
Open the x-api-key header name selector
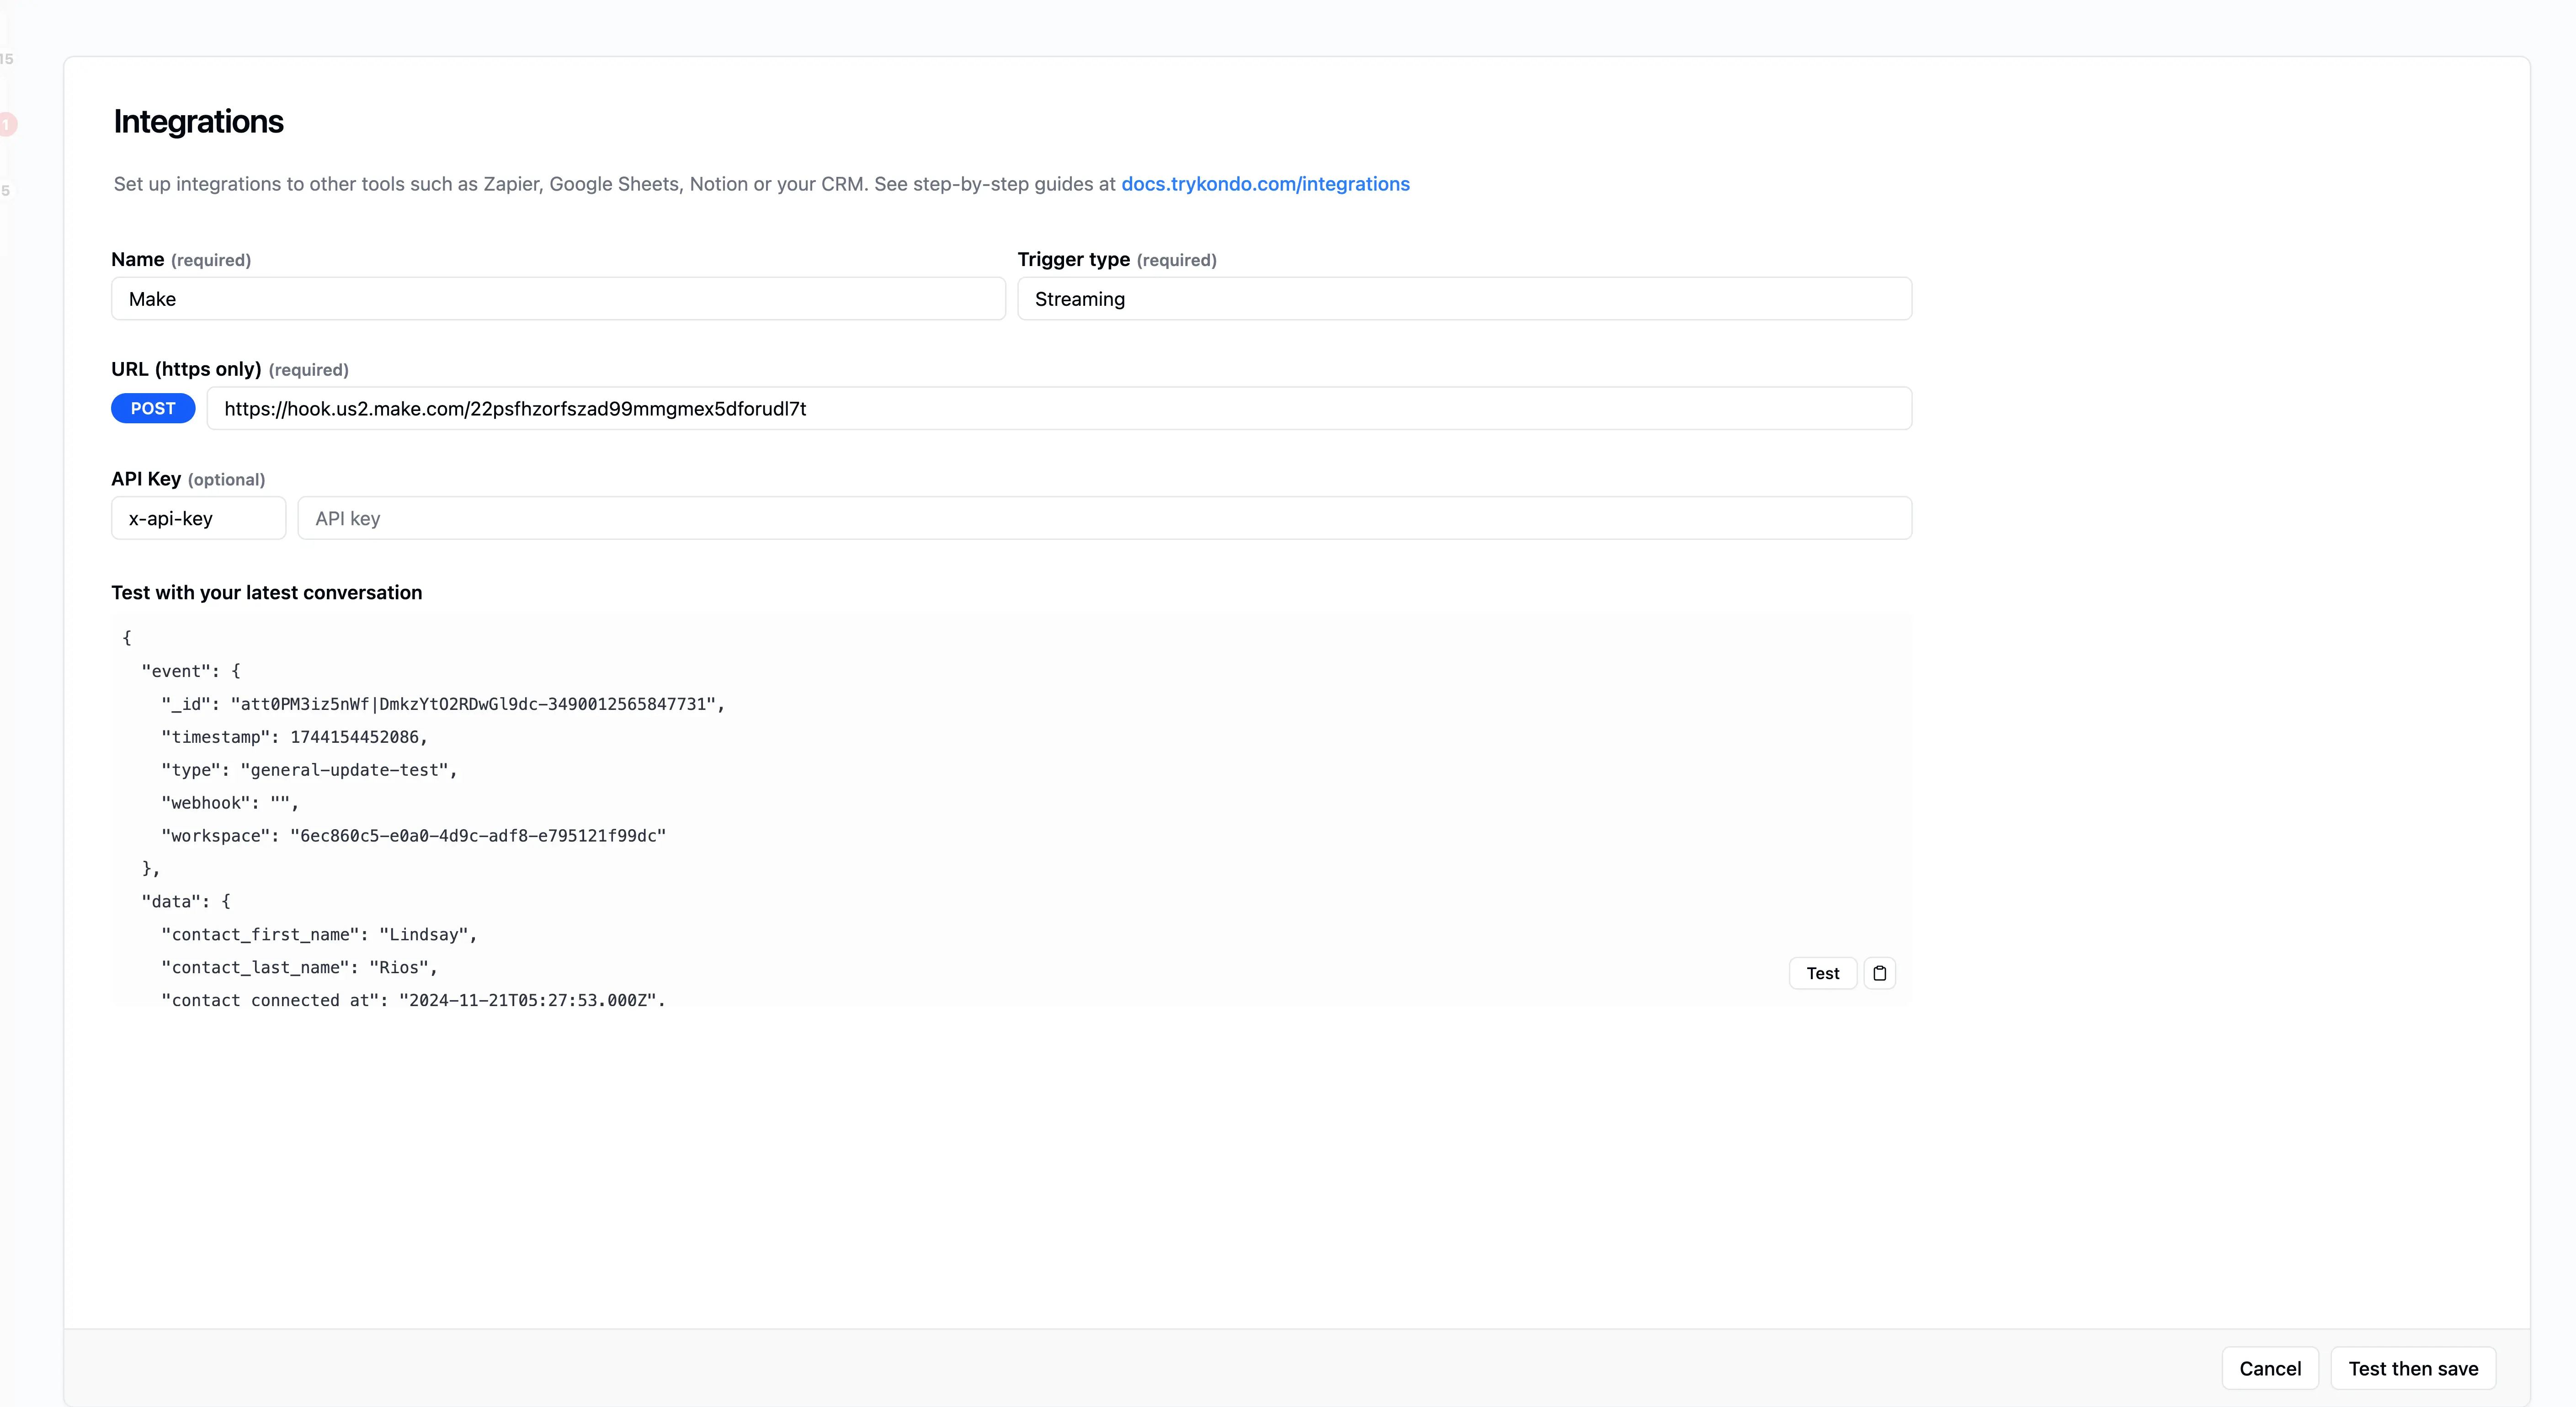198,518
